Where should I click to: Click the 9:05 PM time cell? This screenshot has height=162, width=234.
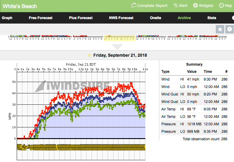210,109
